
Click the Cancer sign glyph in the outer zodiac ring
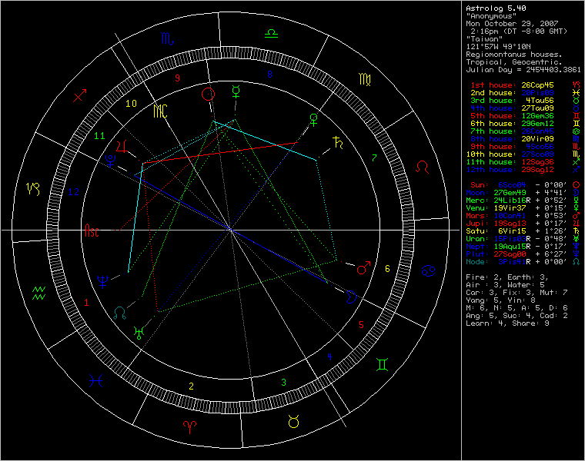coord(427,270)
